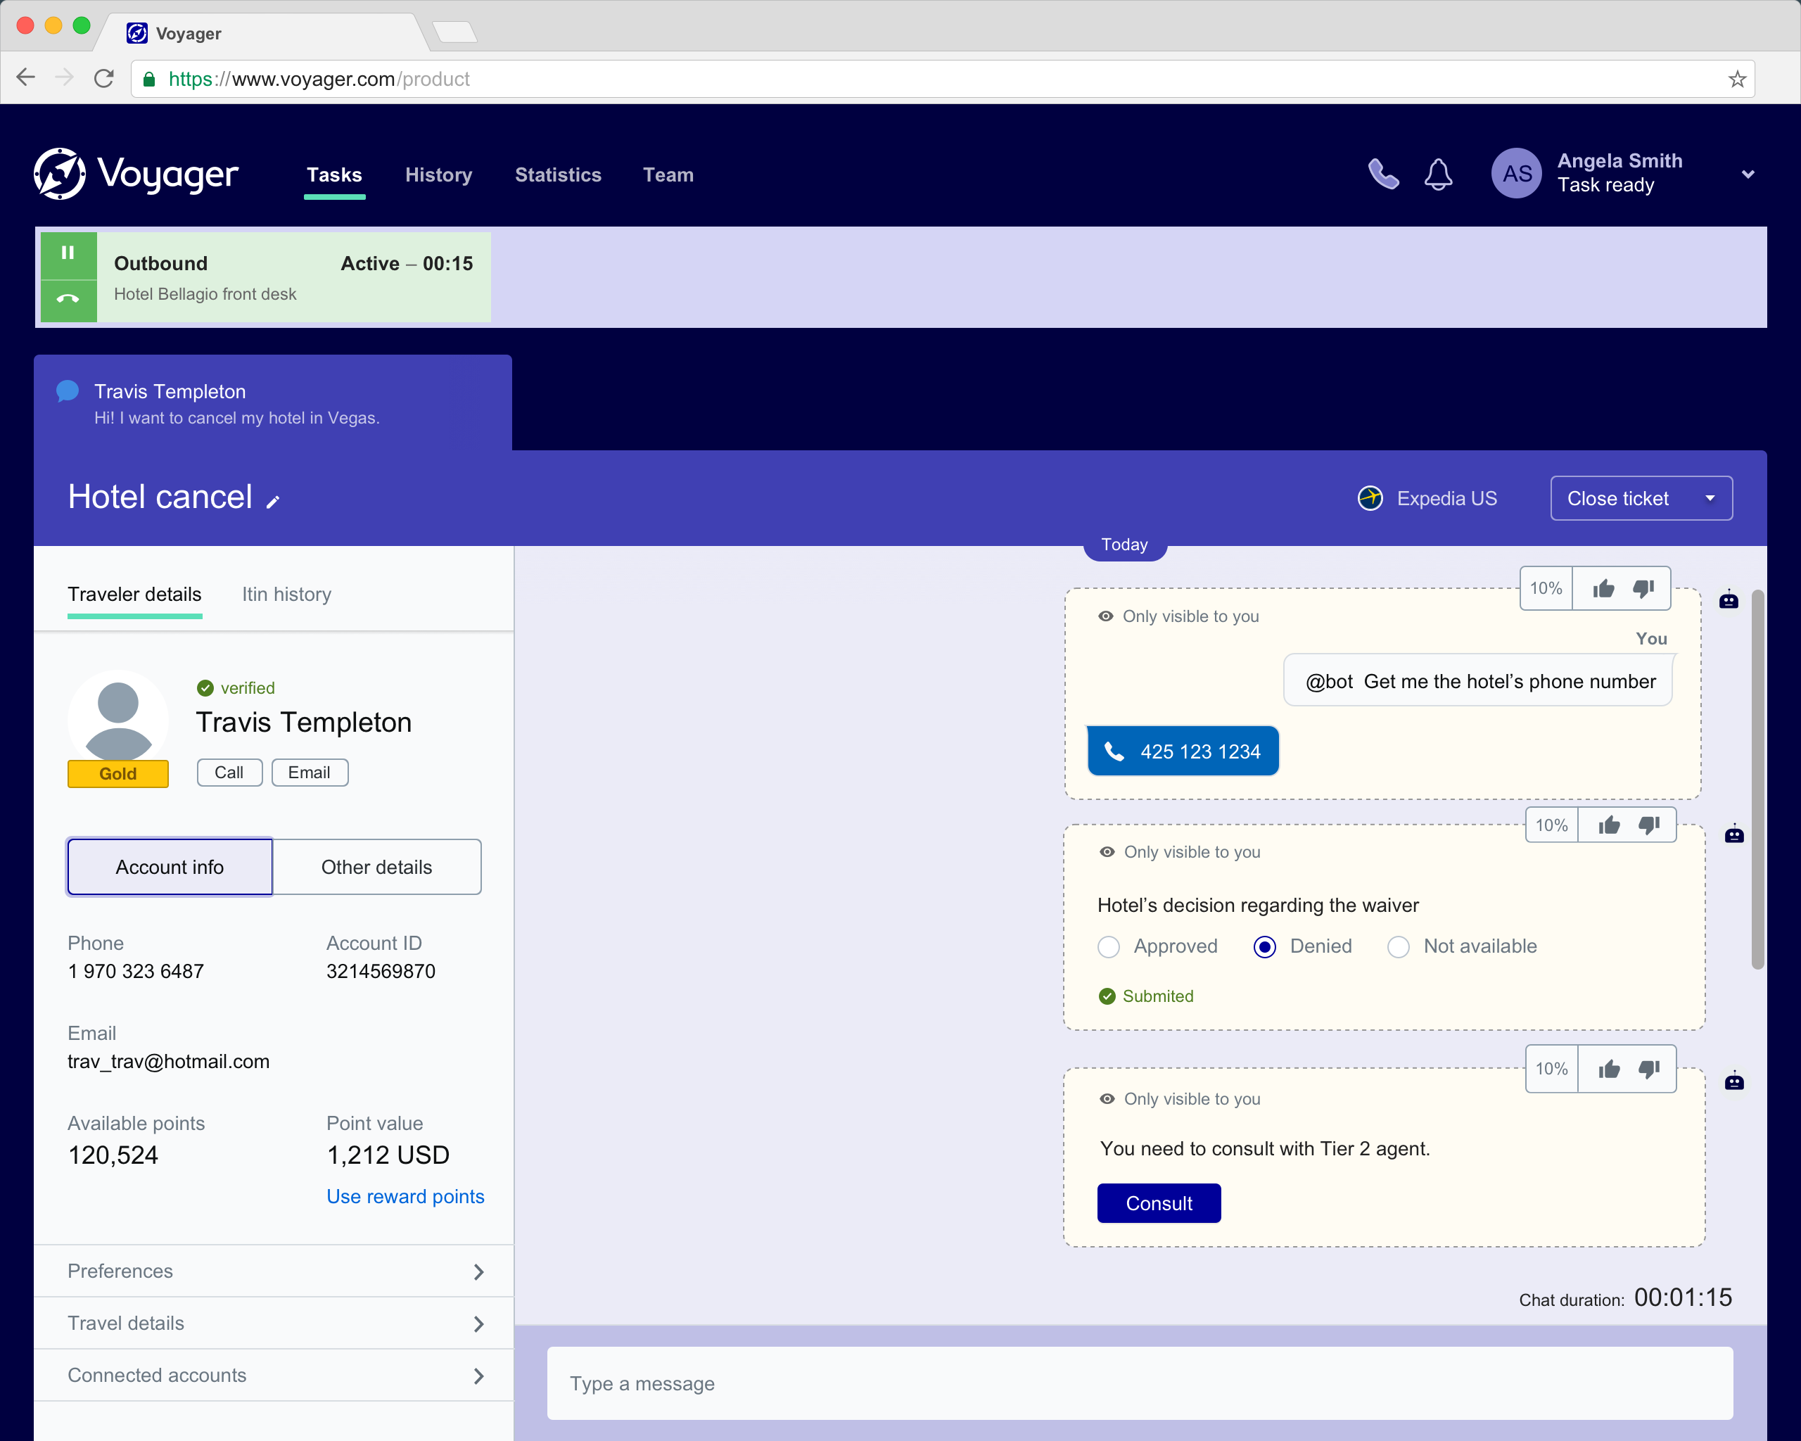The width and height of the screenshot is (1801, 1441).
Task: Choose the Not available radio option
Action: (x=1399, y=946)
